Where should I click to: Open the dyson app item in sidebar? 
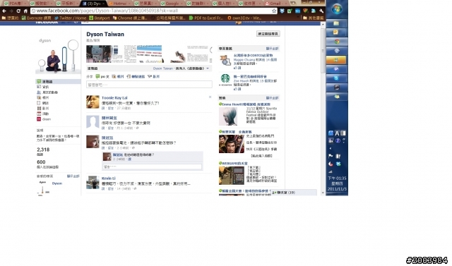tap(44, 119)
